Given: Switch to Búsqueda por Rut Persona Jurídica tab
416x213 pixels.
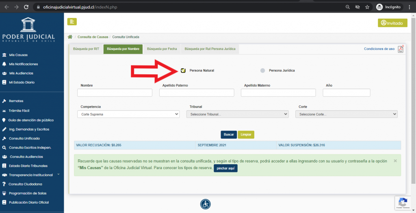Looking at the screenshot, I should tap(210, 49).
